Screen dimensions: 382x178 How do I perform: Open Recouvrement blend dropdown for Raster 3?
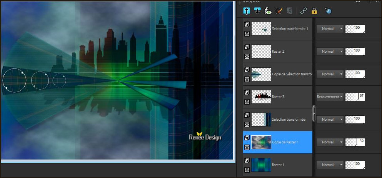pyautogui.click(x=330, y=96)
